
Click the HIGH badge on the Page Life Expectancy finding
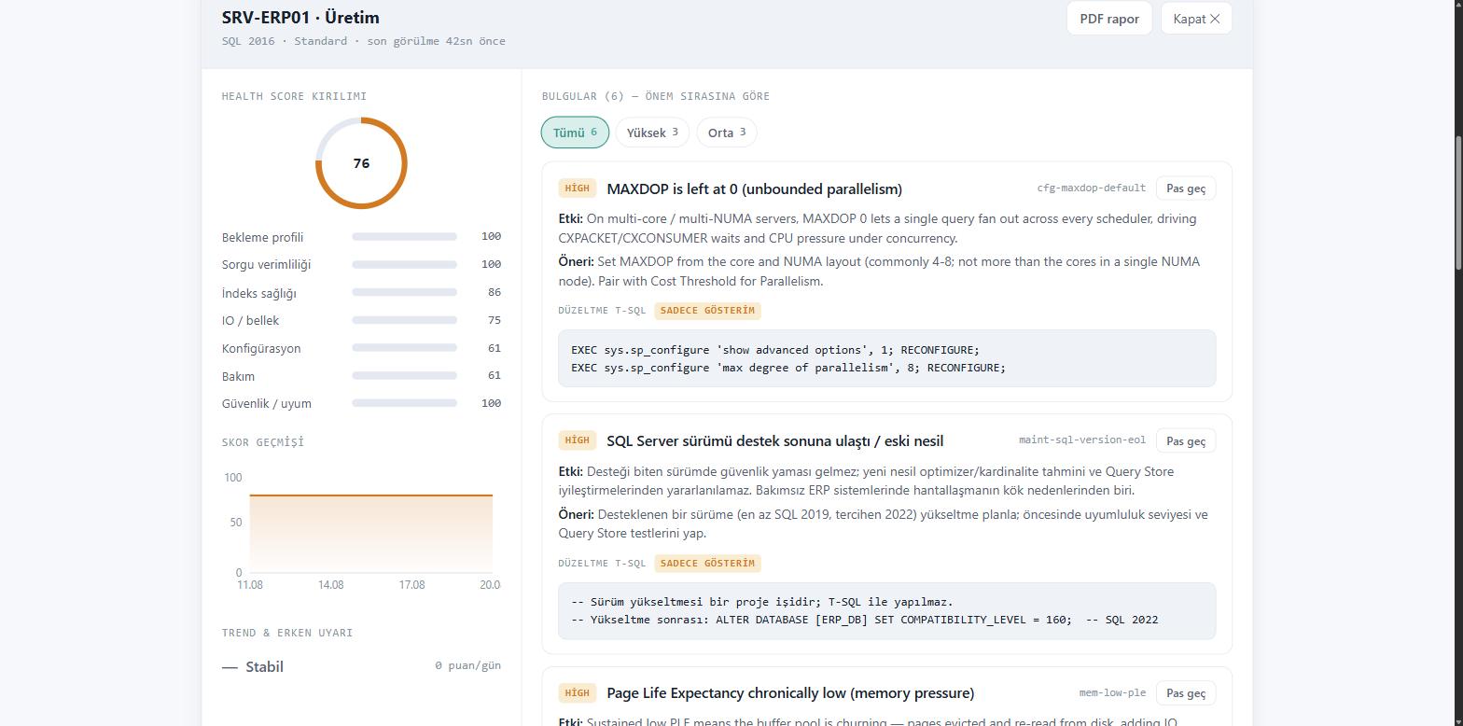click(x=577, y=693)
